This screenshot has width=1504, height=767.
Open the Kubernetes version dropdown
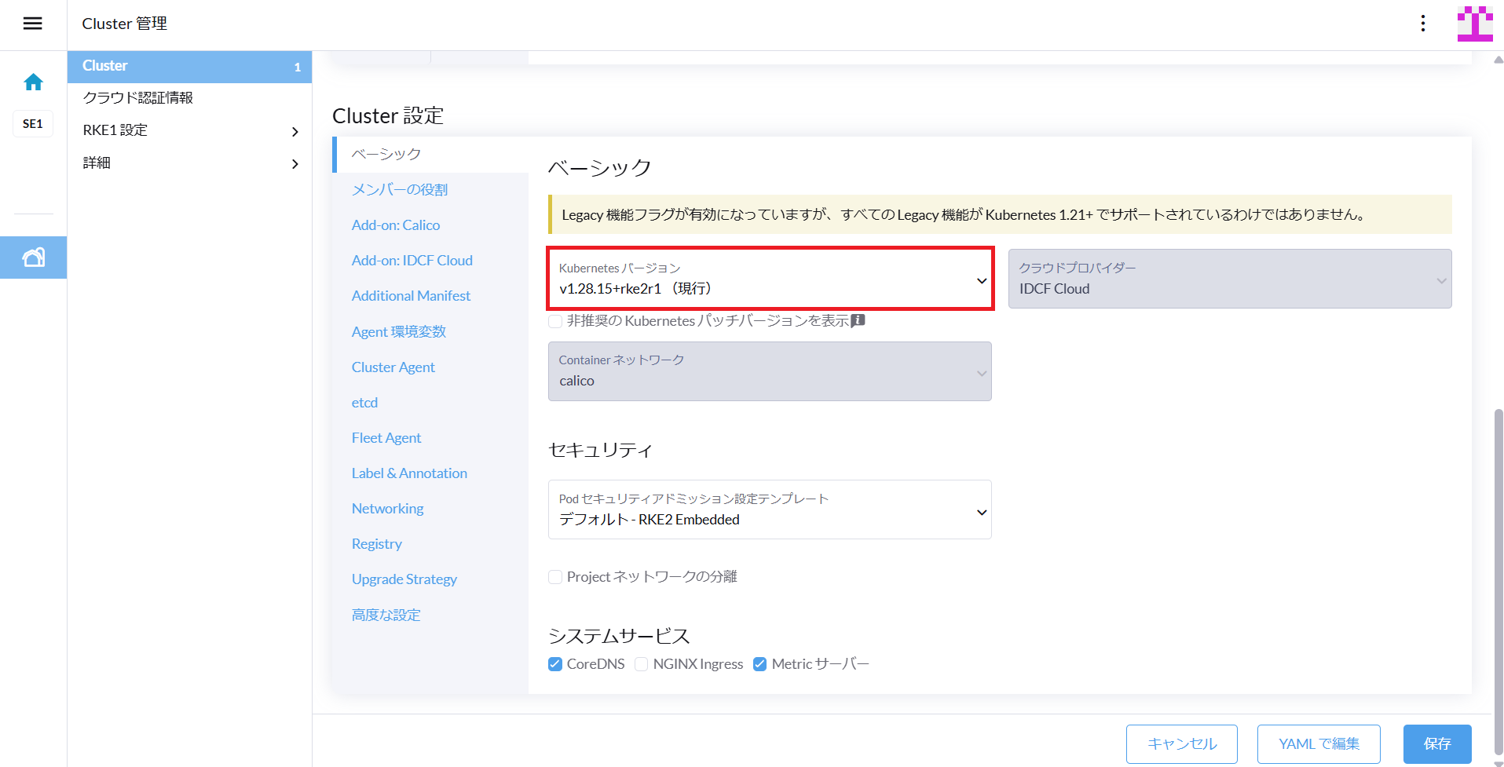point(770,279)
